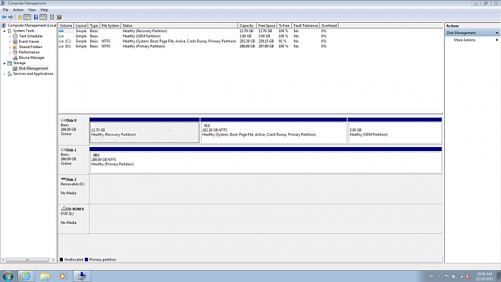This screenshot has height=282, width=501.
Task: Click the black Unallocated legend swatch
Action: coord(61,260)
